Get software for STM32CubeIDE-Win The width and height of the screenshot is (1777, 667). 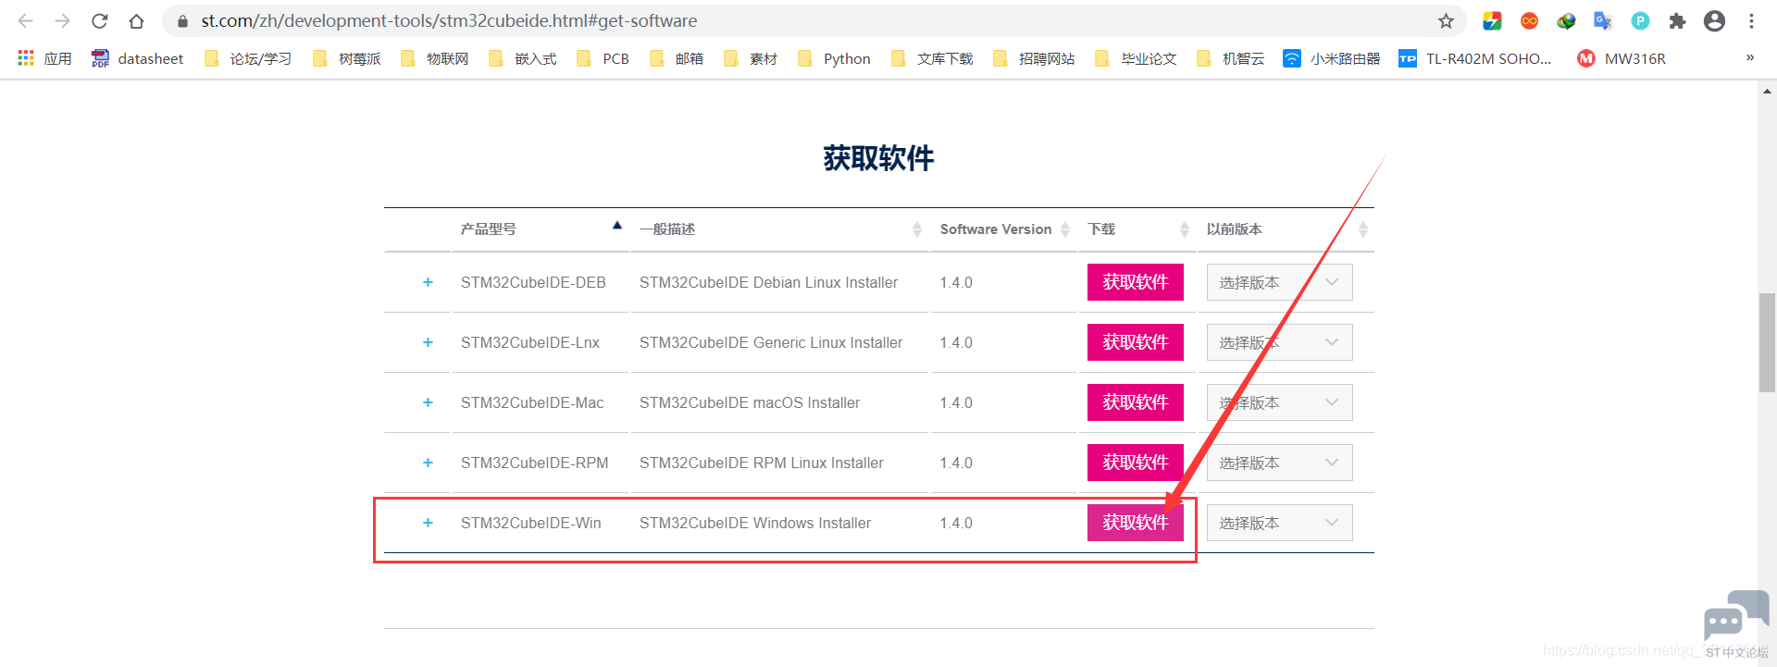click(1136, 523)
